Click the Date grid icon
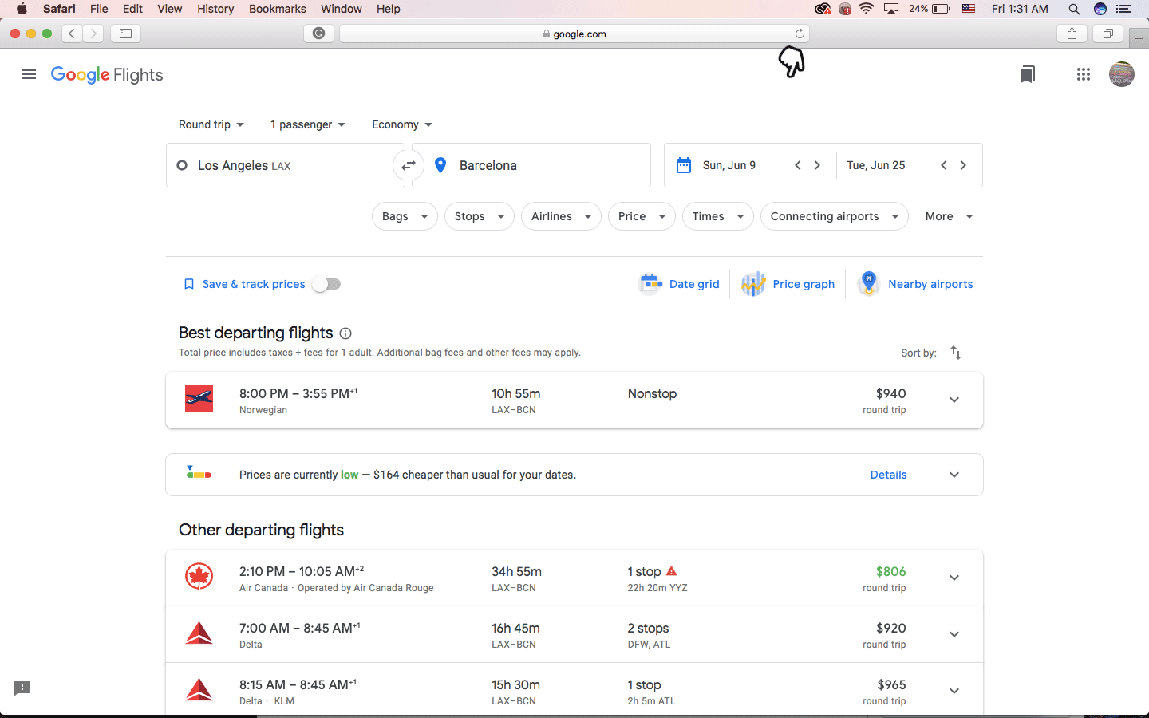Viewport: 1149px width, 718px height. click(650, 284)
